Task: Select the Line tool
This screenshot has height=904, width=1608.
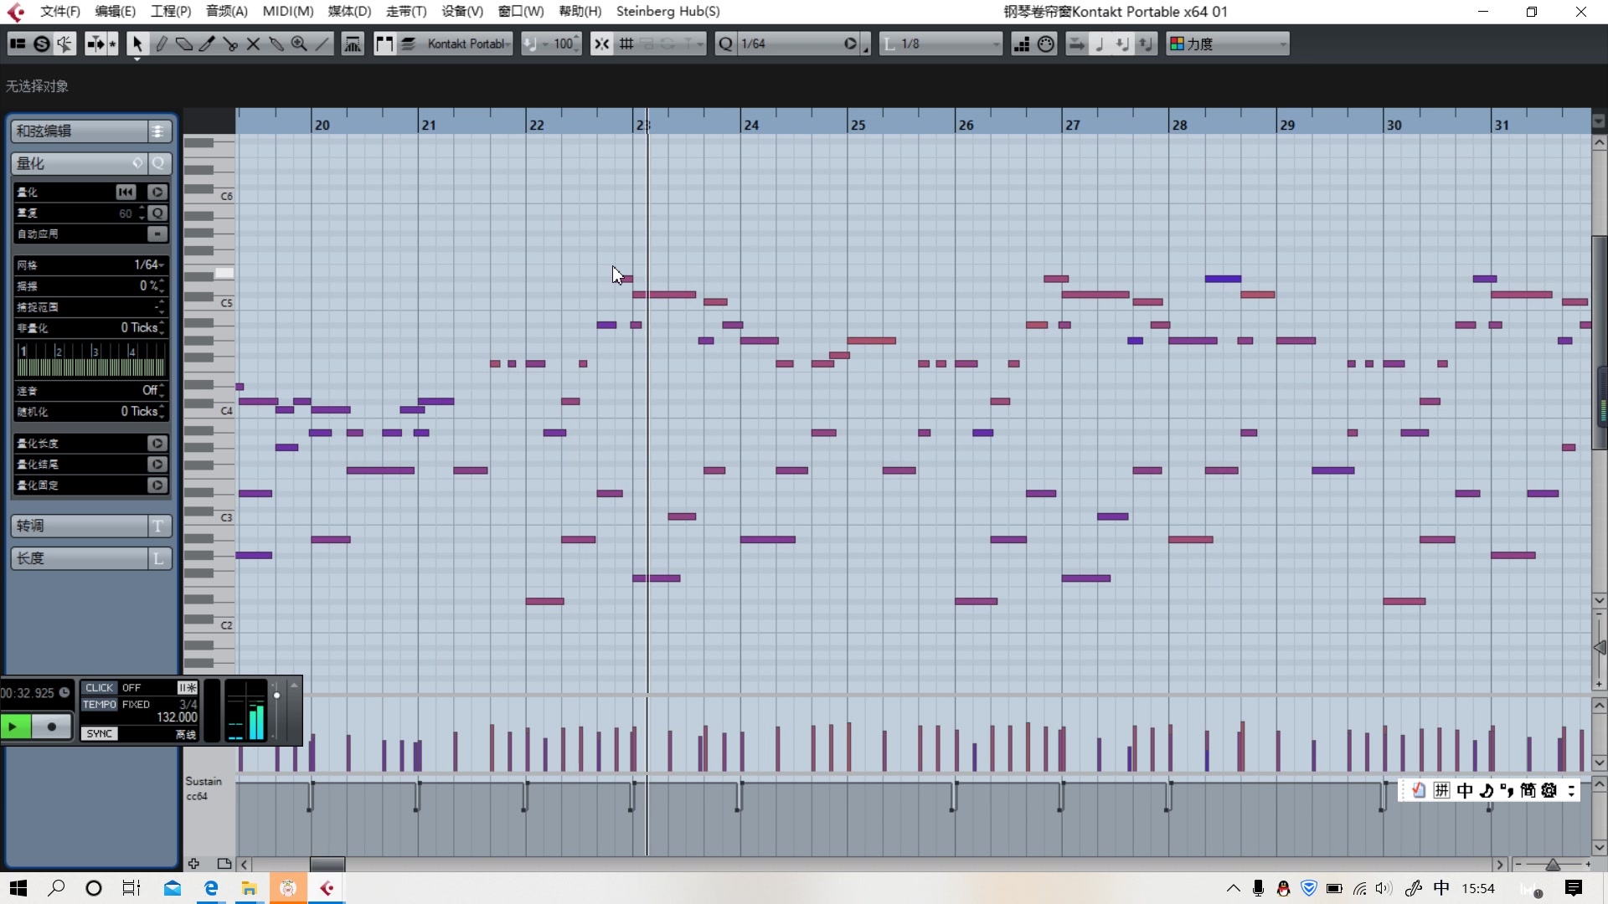Action: [x=322, y=44]
